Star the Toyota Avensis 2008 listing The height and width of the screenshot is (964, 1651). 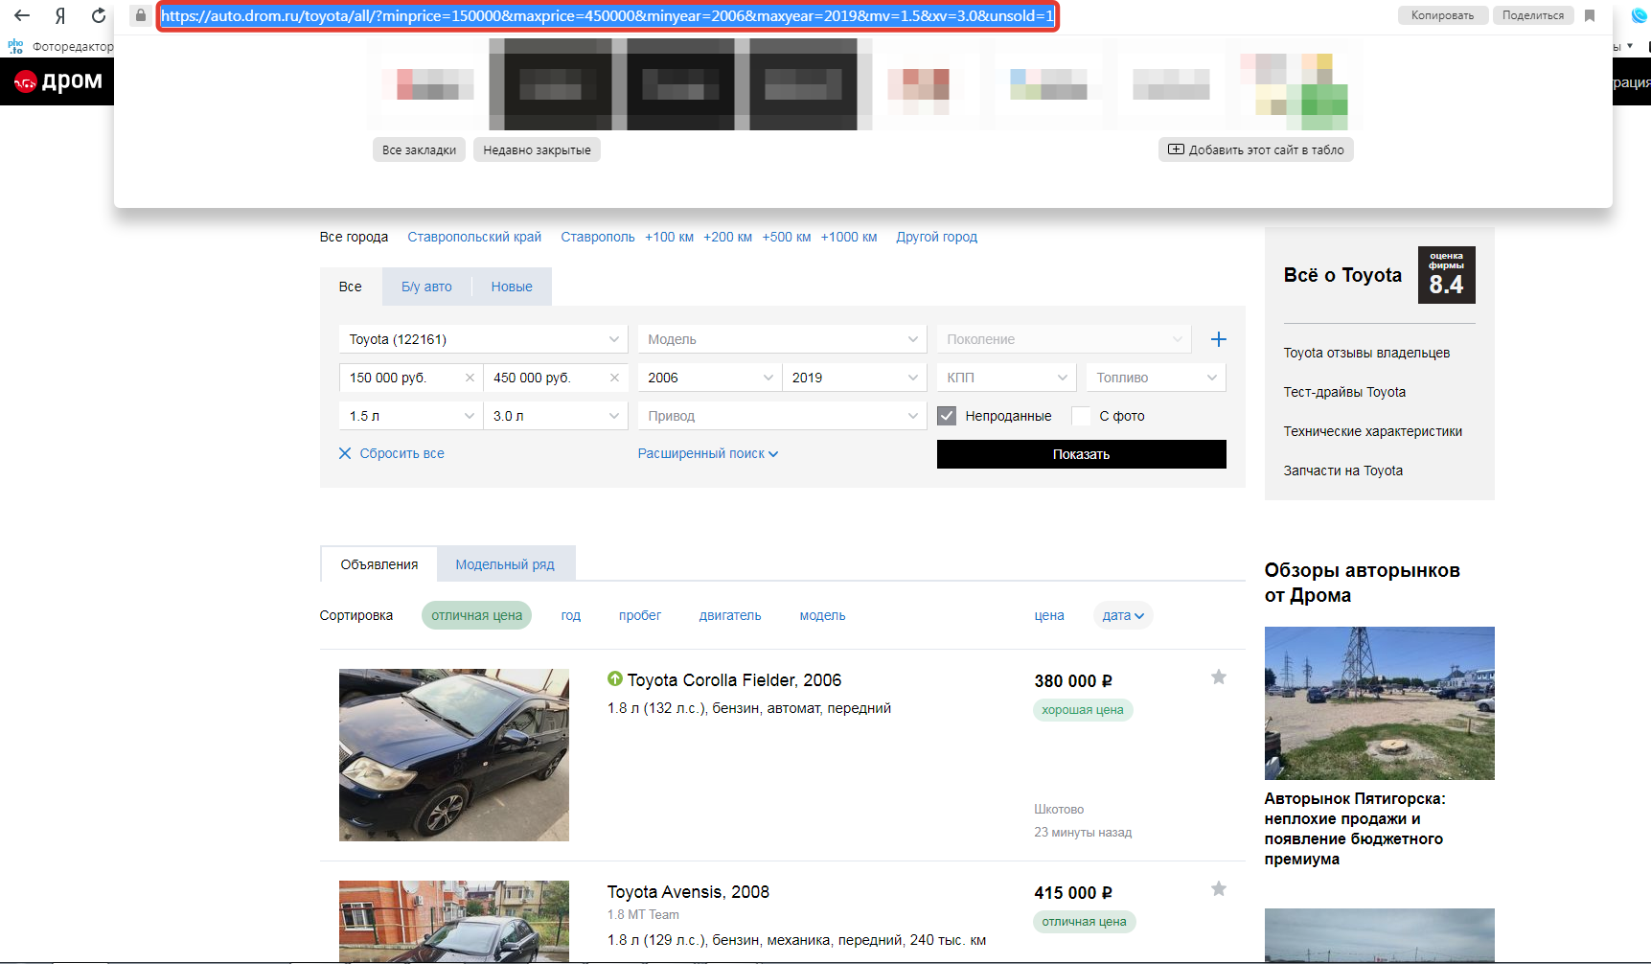point(1218,889)
